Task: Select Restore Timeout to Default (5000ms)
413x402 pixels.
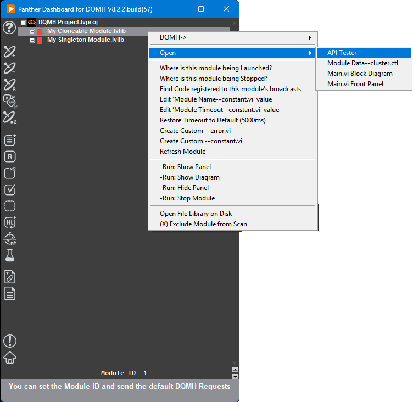Action: point(232,120)
